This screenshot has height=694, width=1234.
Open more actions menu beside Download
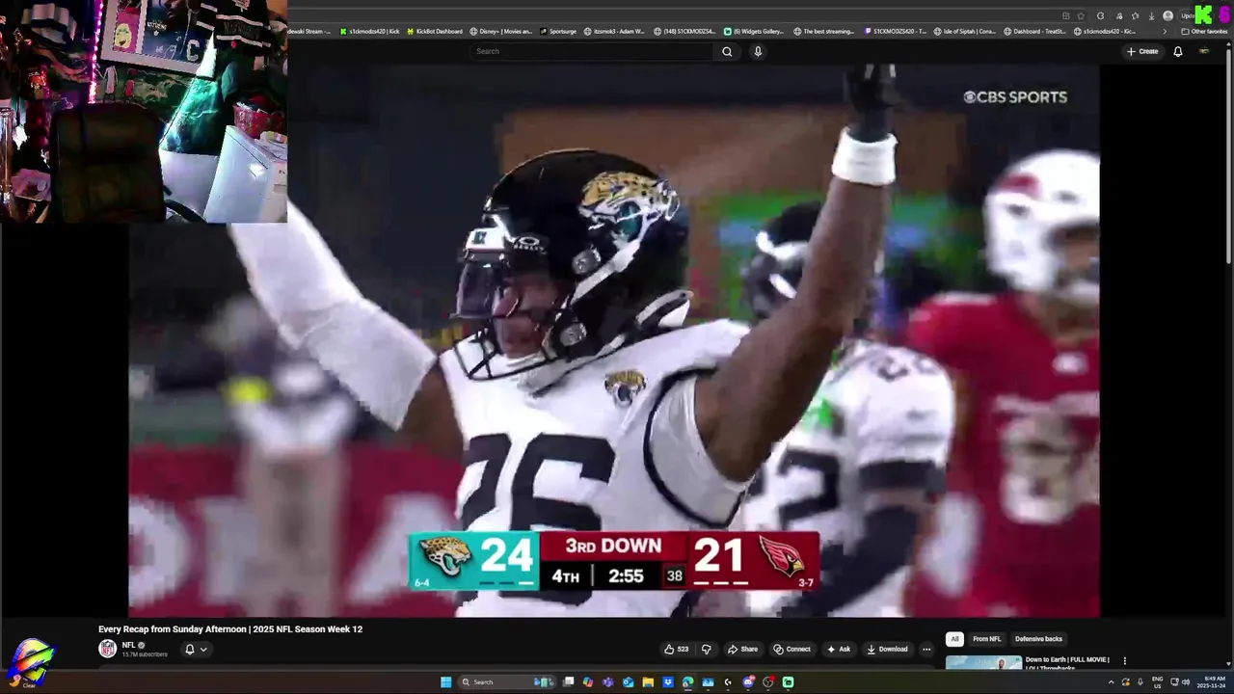pos(926,649)
